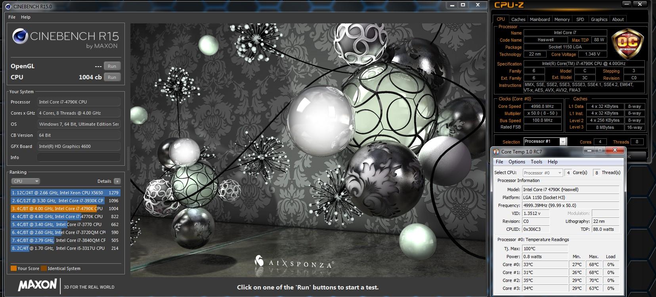Click the Cinebench title bar app icon
Image resolution: width=656 pixels, height=297 pixels.
8,6
